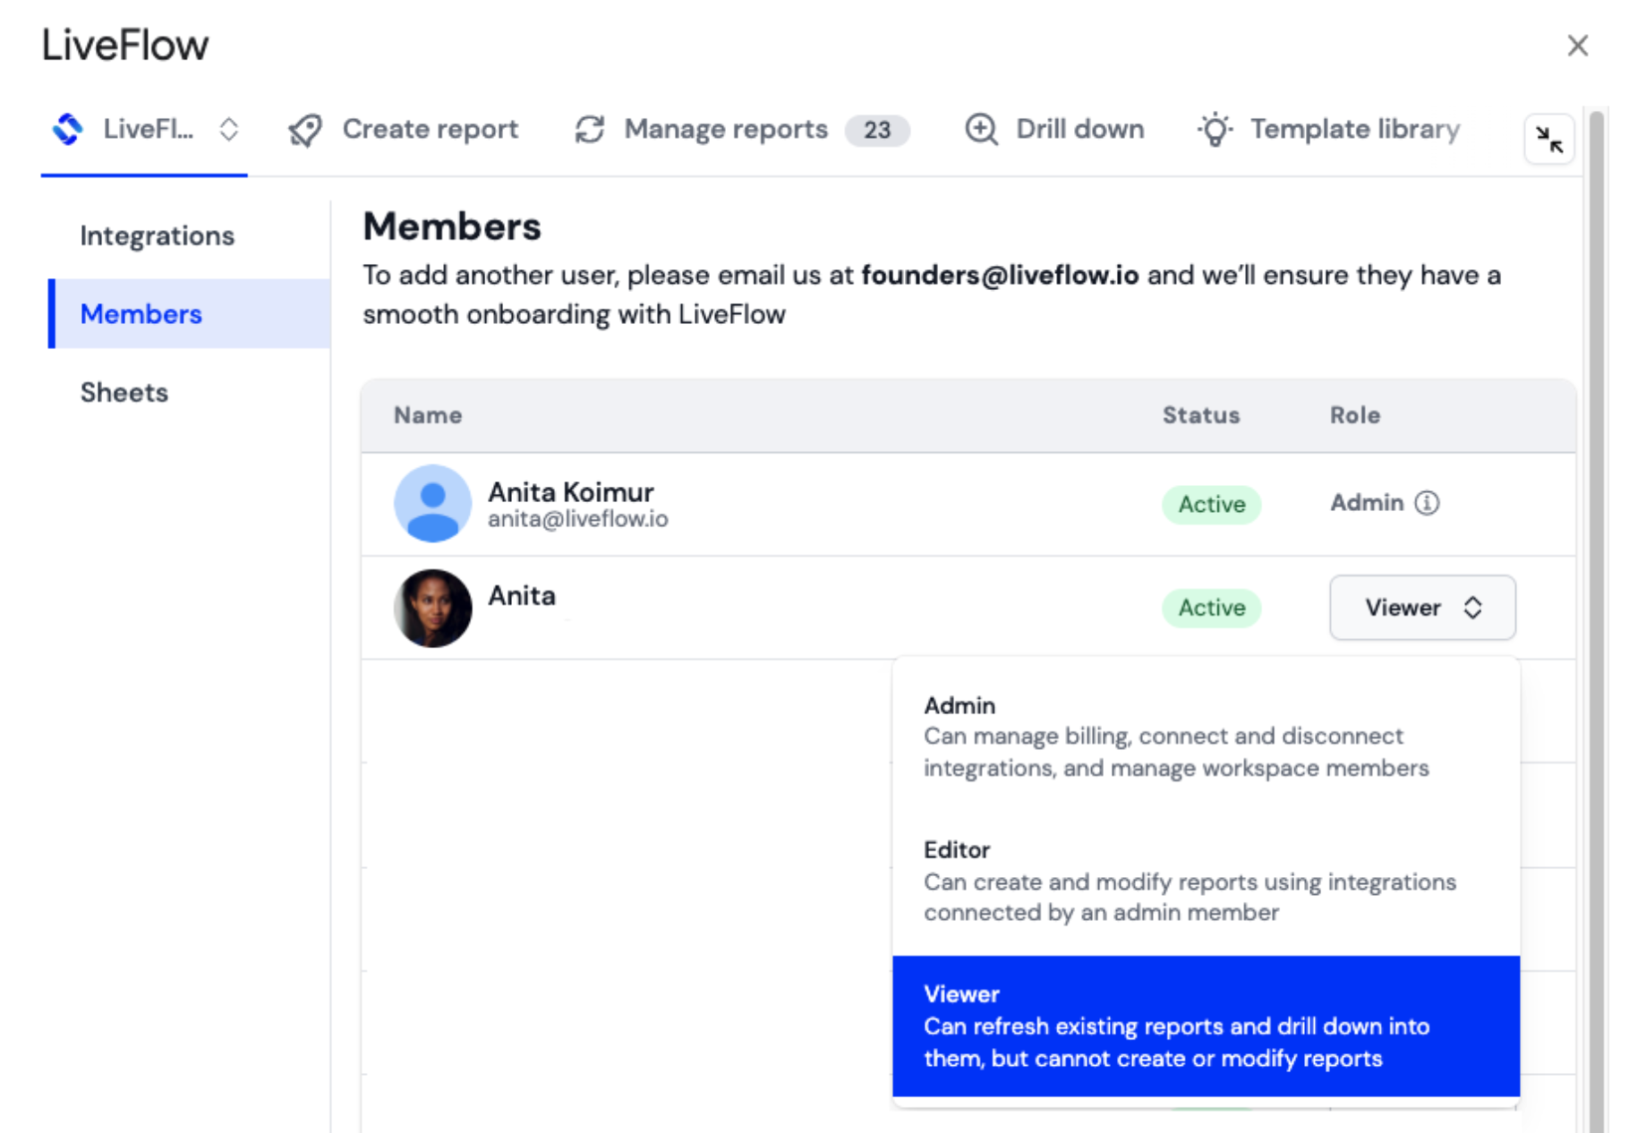Select Sheets in the sidebar

(x=124, y=392)
